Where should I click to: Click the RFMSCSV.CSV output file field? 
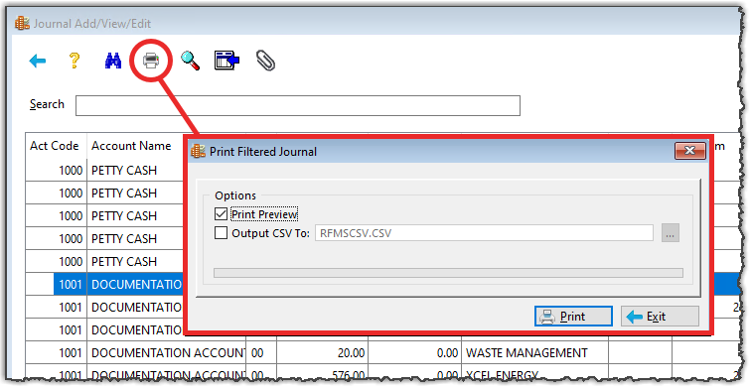point(484,233)
